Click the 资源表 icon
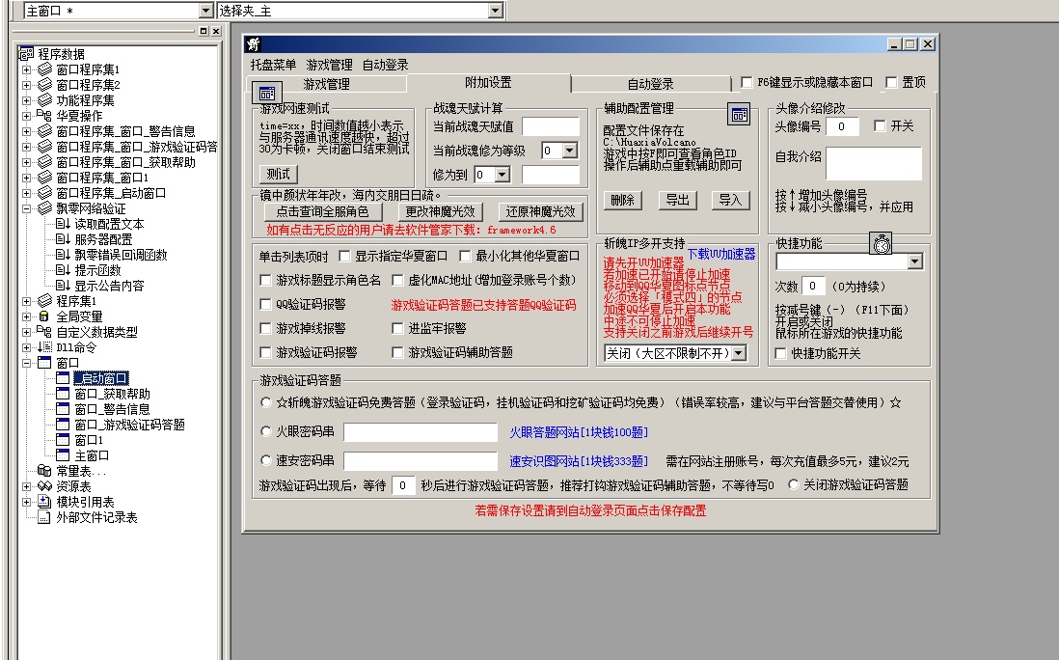The image size is (1059, 660). tap(44, 486)
